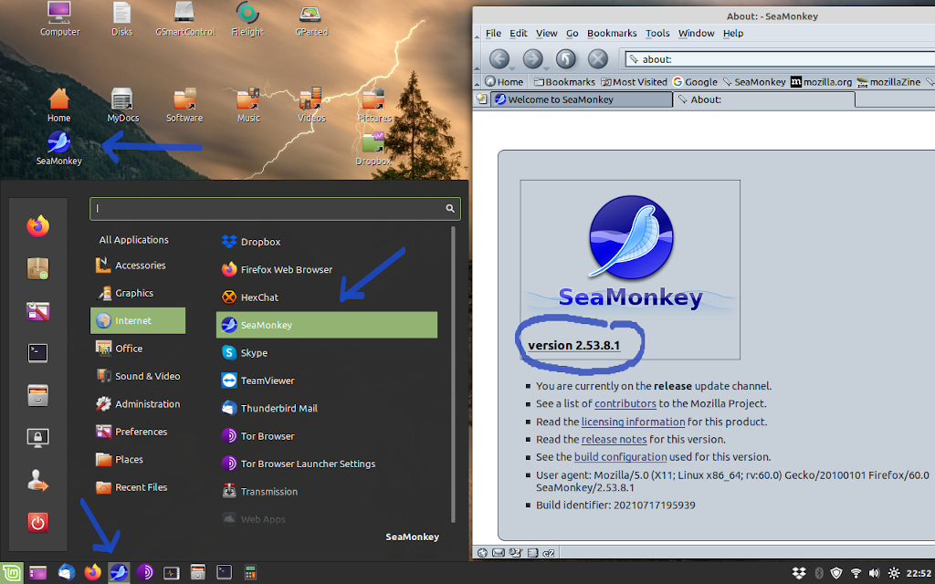This screenshot has width=935, height=584.
Task: Open Address Book icon in SeaMonkey status bar
Action: [x=532, y=553]
